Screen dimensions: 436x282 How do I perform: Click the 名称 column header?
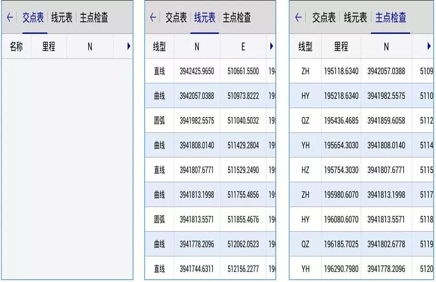16,46
